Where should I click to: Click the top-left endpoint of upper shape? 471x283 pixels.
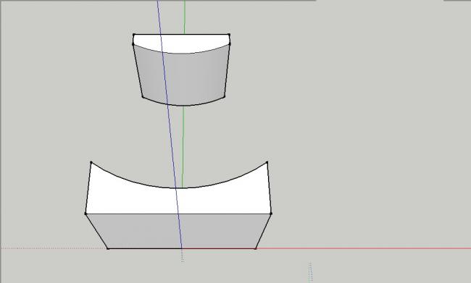pos(133,35)
